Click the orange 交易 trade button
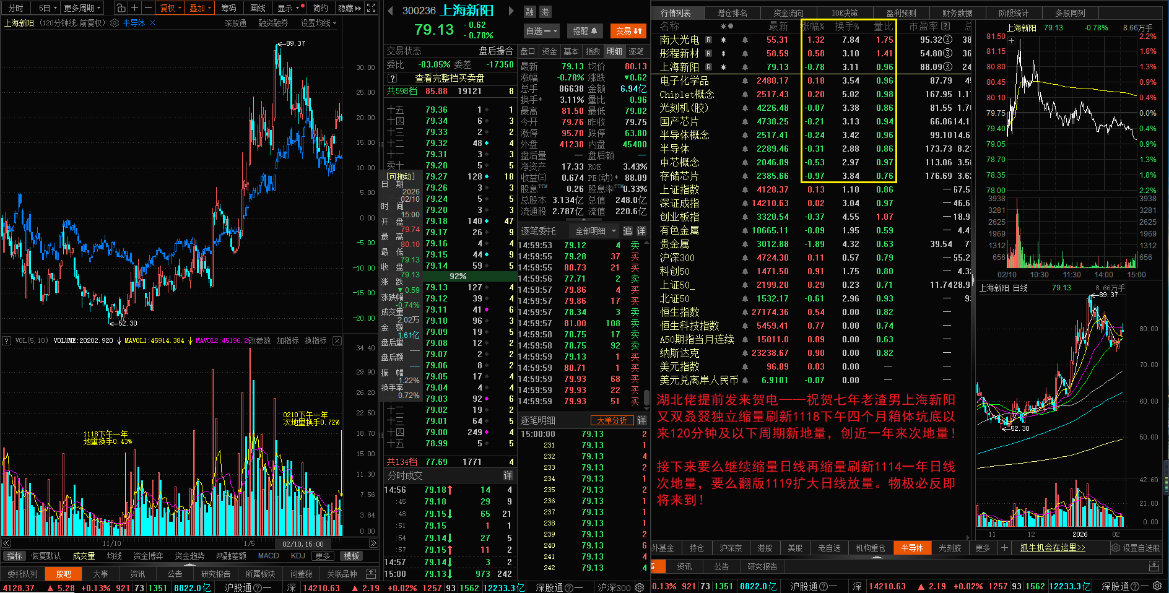Image resolution: width=1169 pixels, height=593 pixels. click(x=628, y=31)
